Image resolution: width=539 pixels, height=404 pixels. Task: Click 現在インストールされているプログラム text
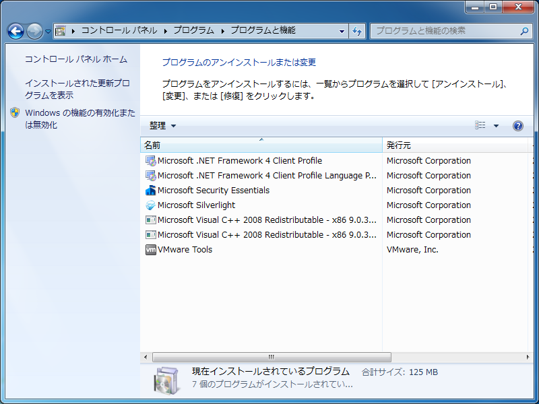(x=271, y=372)
